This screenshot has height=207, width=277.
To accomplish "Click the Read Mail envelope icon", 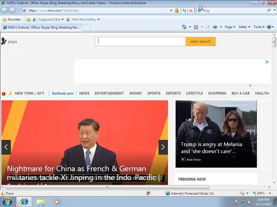I will click(207, 27).
